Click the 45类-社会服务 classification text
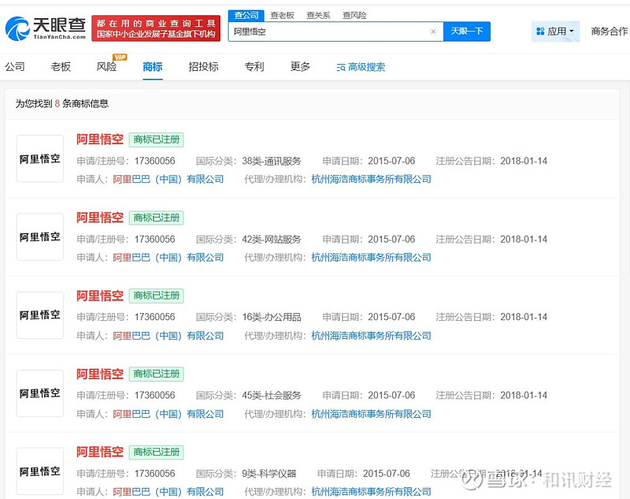 click(272, 395)
